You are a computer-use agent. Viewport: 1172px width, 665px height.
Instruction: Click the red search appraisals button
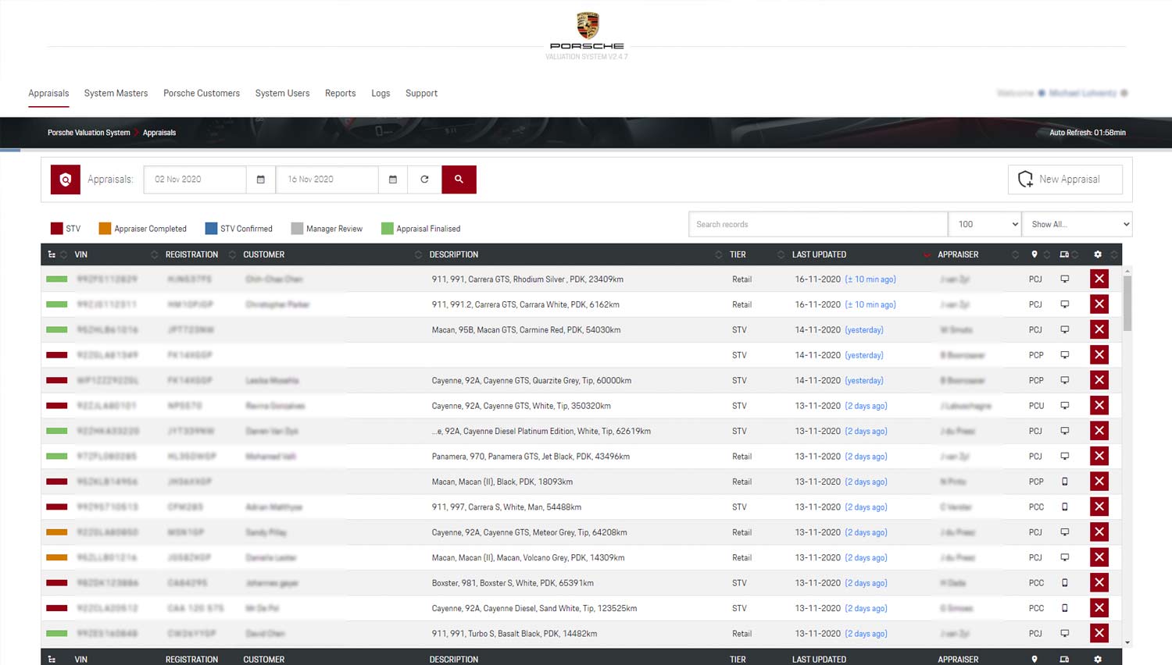[x=459, y=180]
